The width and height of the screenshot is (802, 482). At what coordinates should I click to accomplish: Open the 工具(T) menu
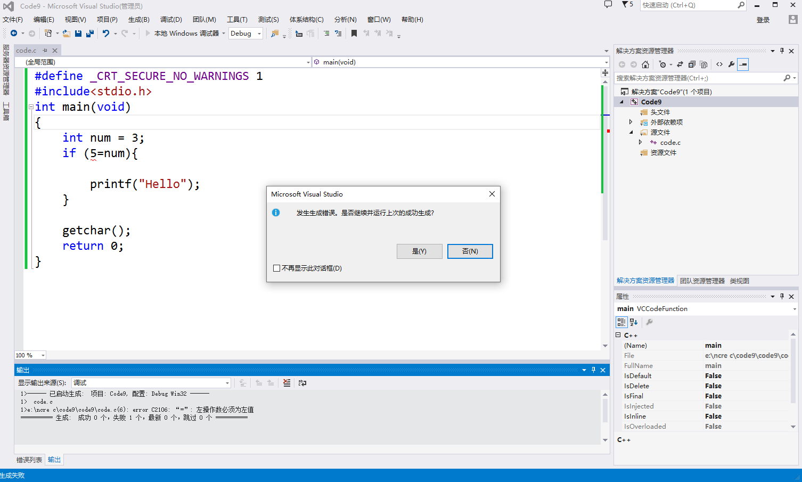click(237, 20)
